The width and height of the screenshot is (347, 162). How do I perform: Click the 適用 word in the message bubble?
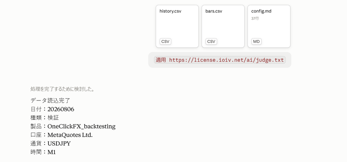point(161,60)
